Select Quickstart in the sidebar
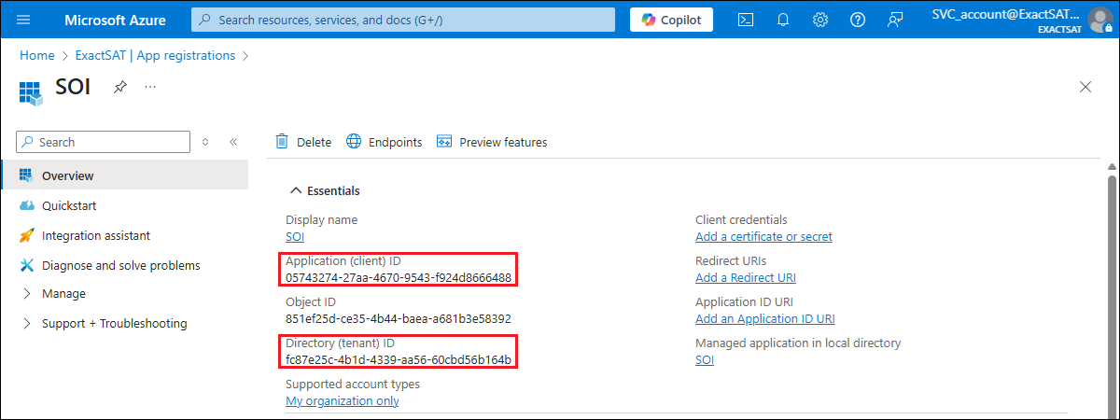 pyautogui.click(x=69, y=205)
